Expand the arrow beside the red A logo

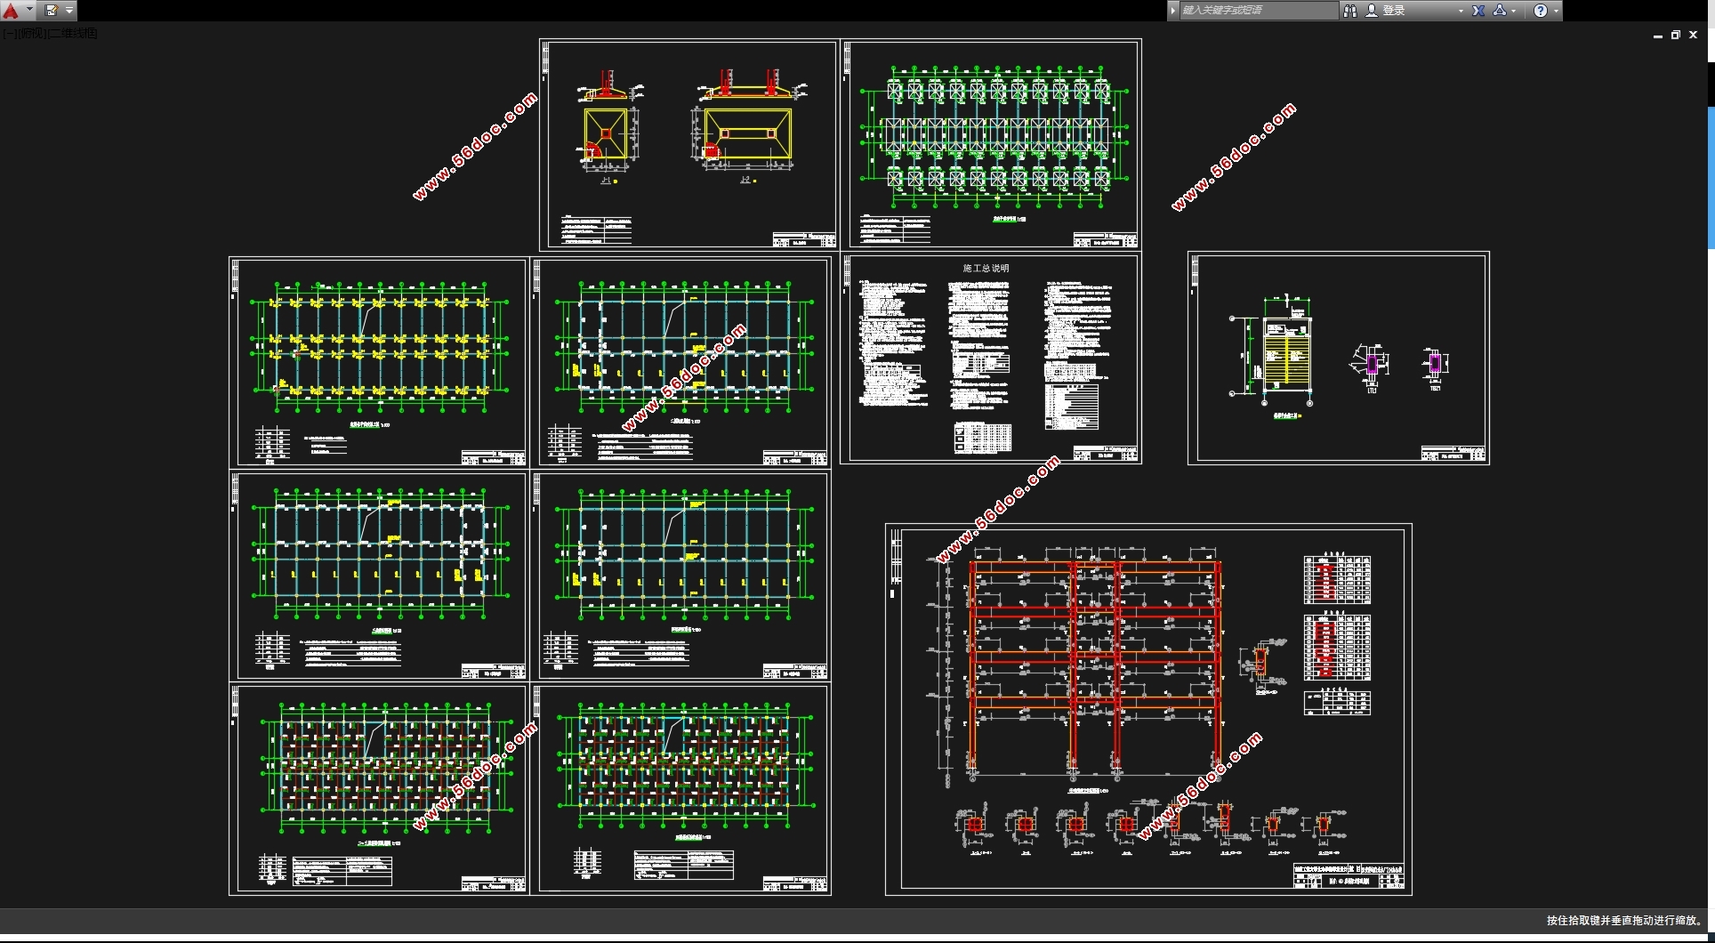(29, 11)
